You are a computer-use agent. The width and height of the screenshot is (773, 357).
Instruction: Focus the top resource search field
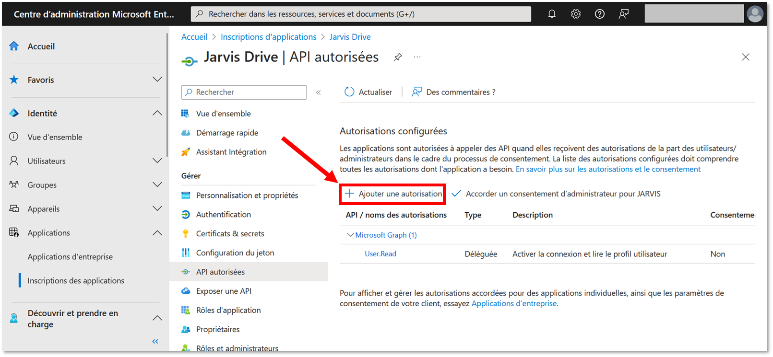tap(361, 14)
